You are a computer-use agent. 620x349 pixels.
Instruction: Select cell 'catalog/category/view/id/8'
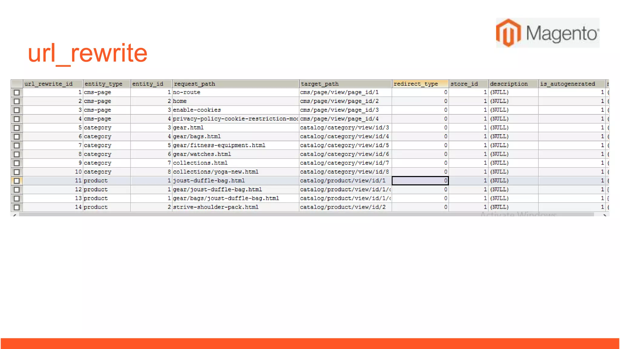pos(345,172)
